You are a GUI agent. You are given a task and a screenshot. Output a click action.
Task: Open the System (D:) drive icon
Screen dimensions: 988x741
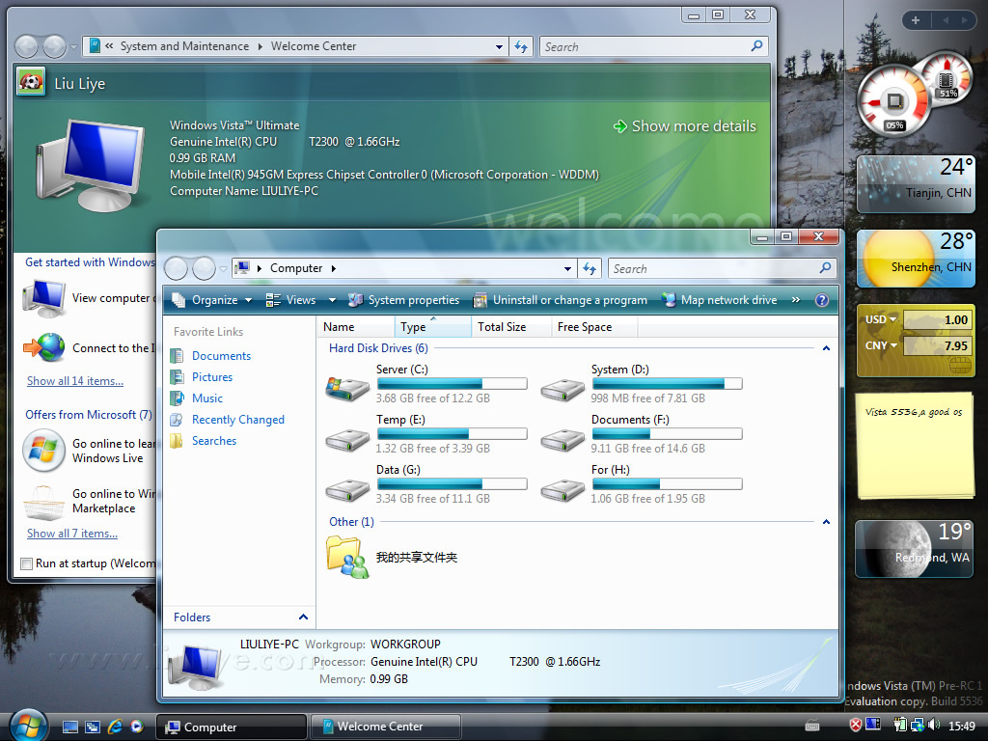tap(563, 389)
